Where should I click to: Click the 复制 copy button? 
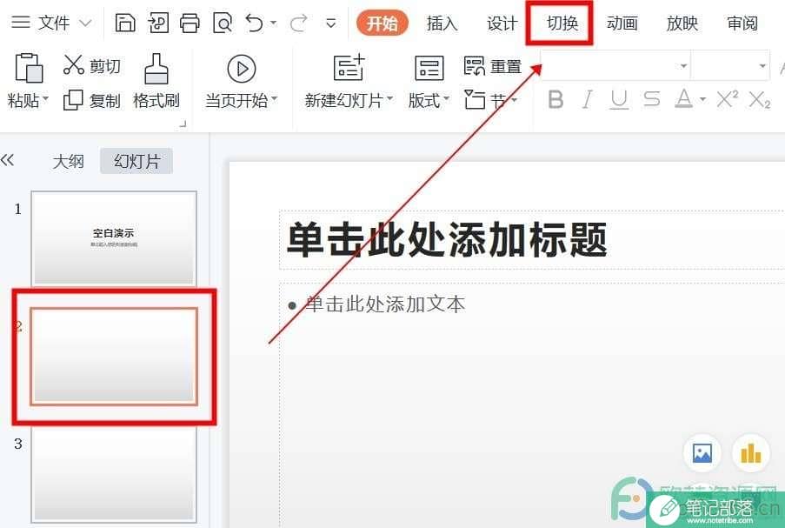91,100
